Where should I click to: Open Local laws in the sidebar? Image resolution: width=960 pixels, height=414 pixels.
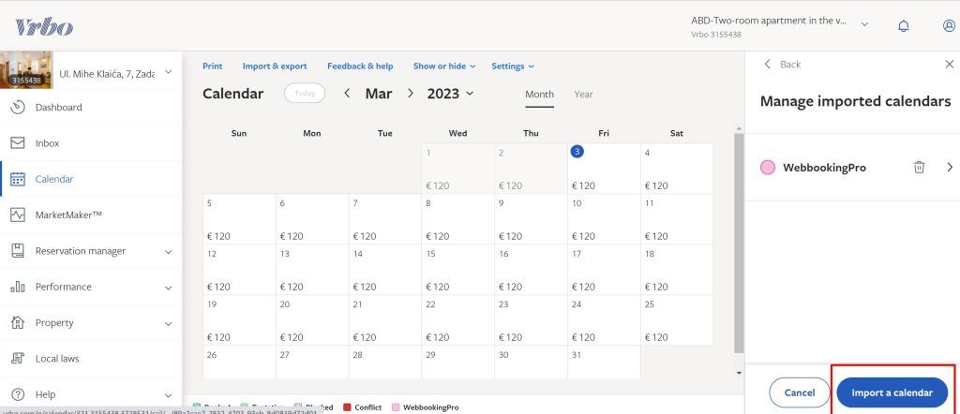[x=57, y=359]
